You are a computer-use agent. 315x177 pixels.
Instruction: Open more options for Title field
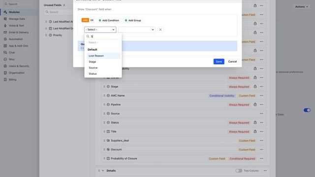(x=261, y=132)
